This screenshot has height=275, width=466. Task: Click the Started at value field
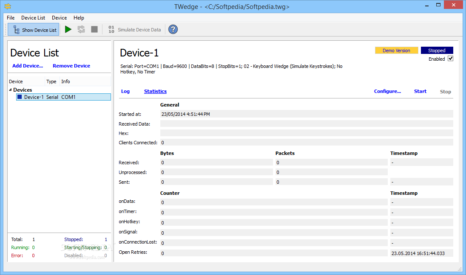[x=307, y=114]
